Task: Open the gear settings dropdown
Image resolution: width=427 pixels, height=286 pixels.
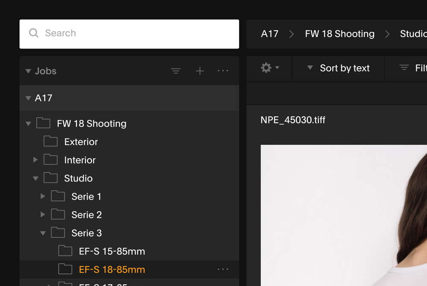Action: pyautogui.click(x=270, y=68)
